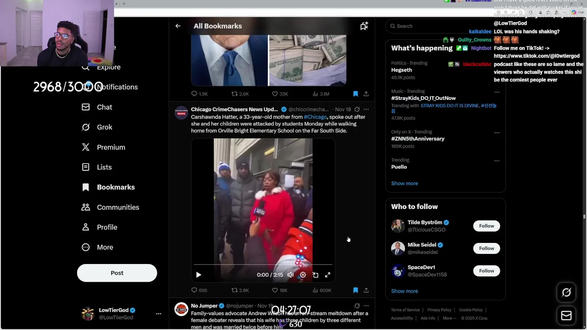
Task: Open Terms of Service footer link
Action: pos(405,310)
